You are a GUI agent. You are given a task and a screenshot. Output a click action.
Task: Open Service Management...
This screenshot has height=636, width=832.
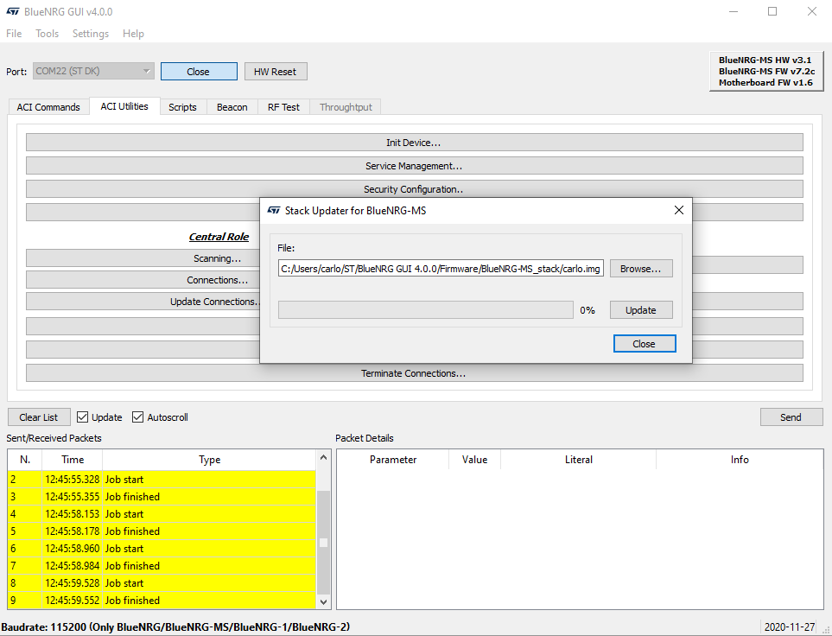coord(414,166)
